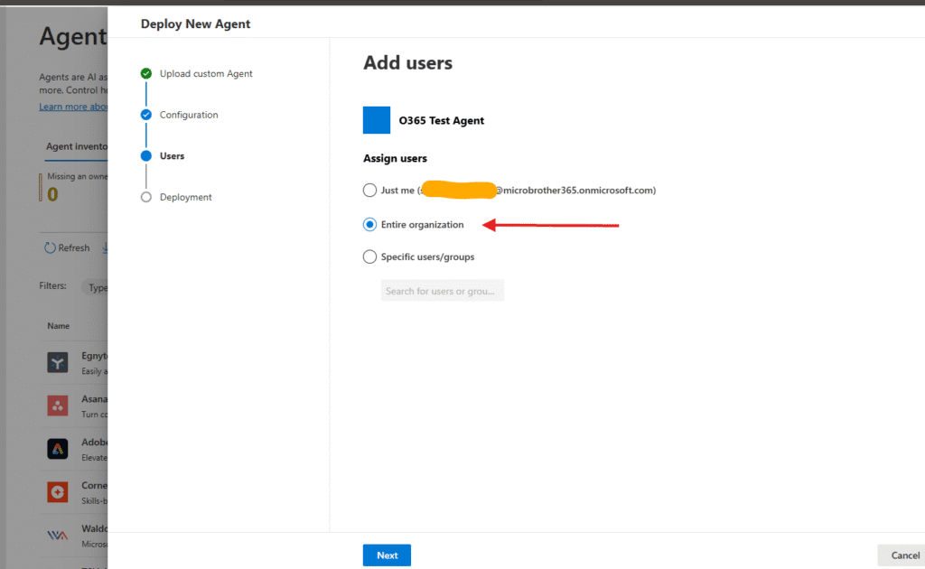
Task: Click the empty Deployment step circle
Action: [x=146, y=197]
